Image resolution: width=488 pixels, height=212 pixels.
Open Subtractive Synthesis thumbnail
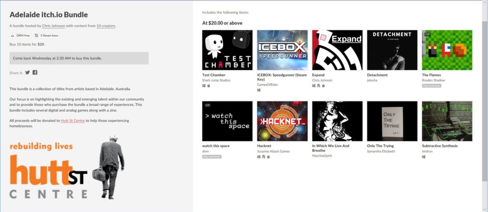447,121
